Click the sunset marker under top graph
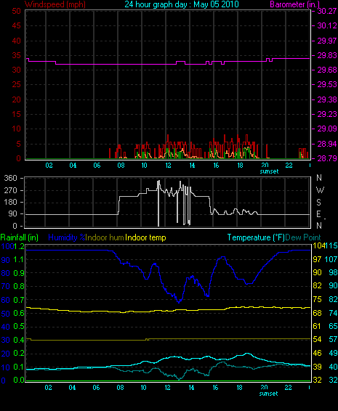 269,171
